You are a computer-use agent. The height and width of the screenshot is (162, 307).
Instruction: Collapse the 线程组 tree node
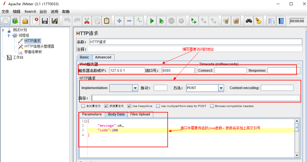pyautogui.click(x=9, y=36)
